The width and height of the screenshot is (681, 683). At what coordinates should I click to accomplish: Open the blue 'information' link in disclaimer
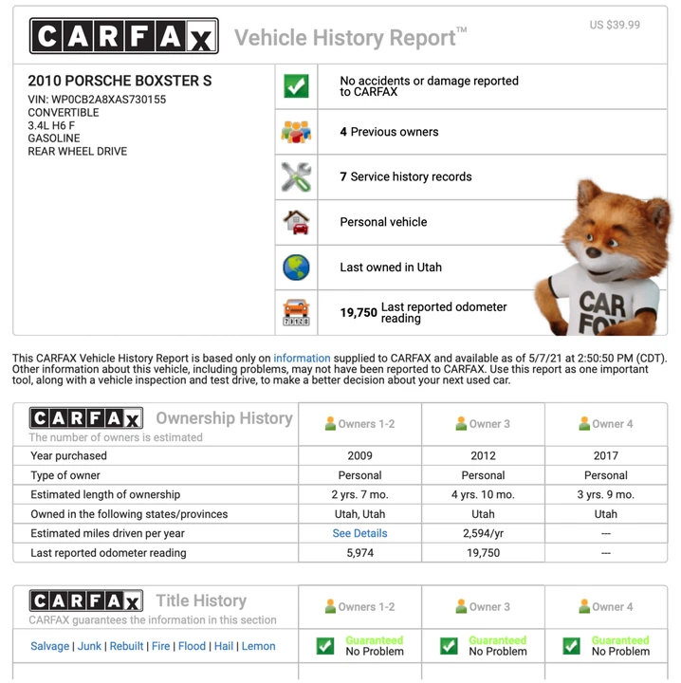tap(302, 358)
